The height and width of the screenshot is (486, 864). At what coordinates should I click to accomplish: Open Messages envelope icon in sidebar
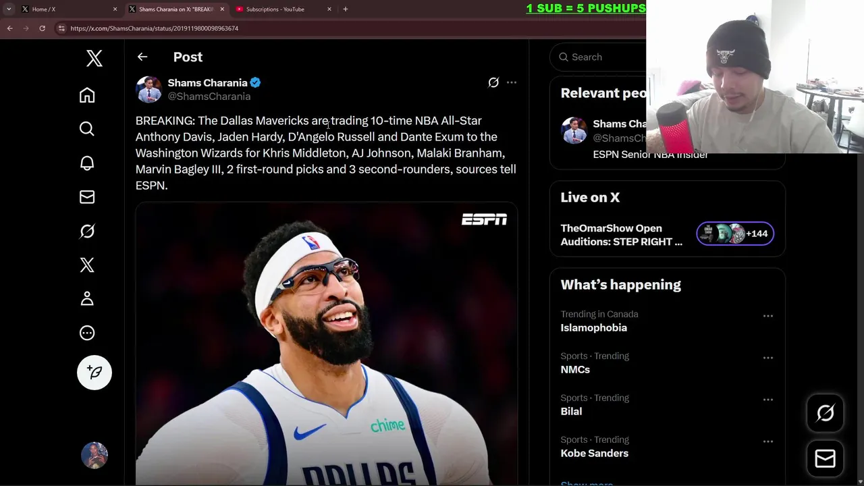pos(87,197)
